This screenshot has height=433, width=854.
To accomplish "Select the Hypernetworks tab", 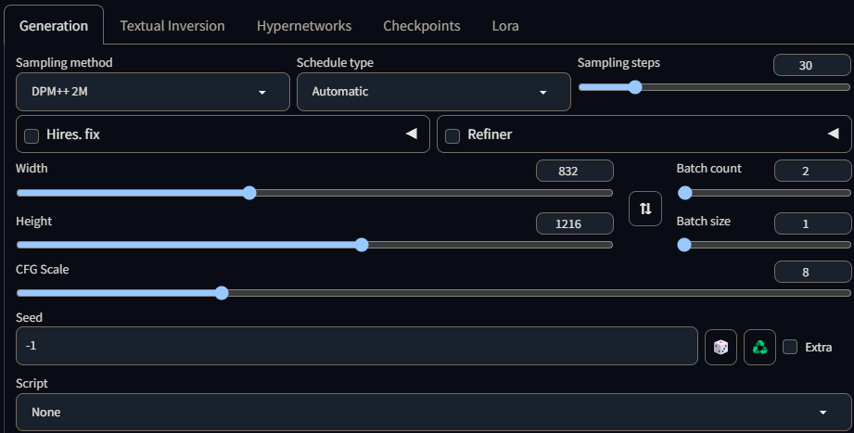I will [x=303, y=26].
